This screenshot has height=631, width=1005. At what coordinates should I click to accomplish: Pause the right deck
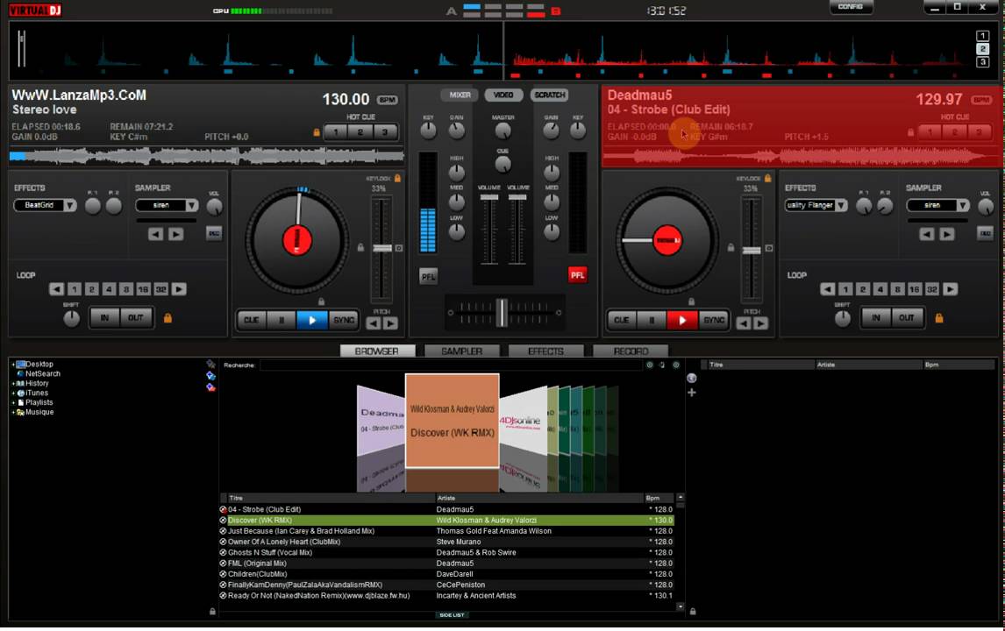click(652, 320)
